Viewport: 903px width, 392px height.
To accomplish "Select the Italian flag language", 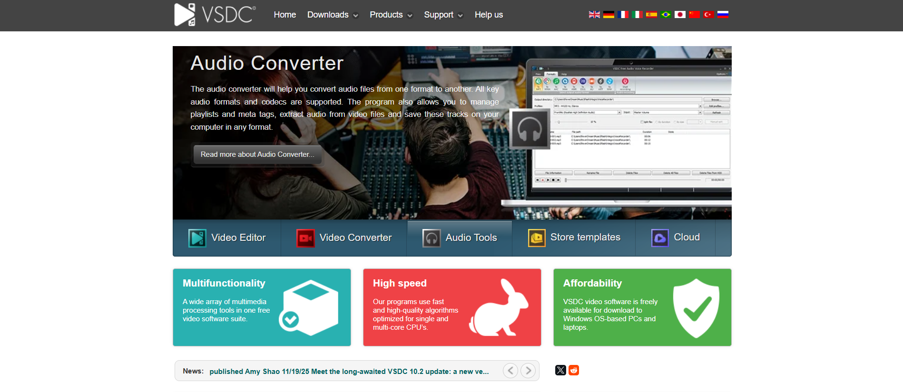I will pyautogui.click(x=637, y=14).
